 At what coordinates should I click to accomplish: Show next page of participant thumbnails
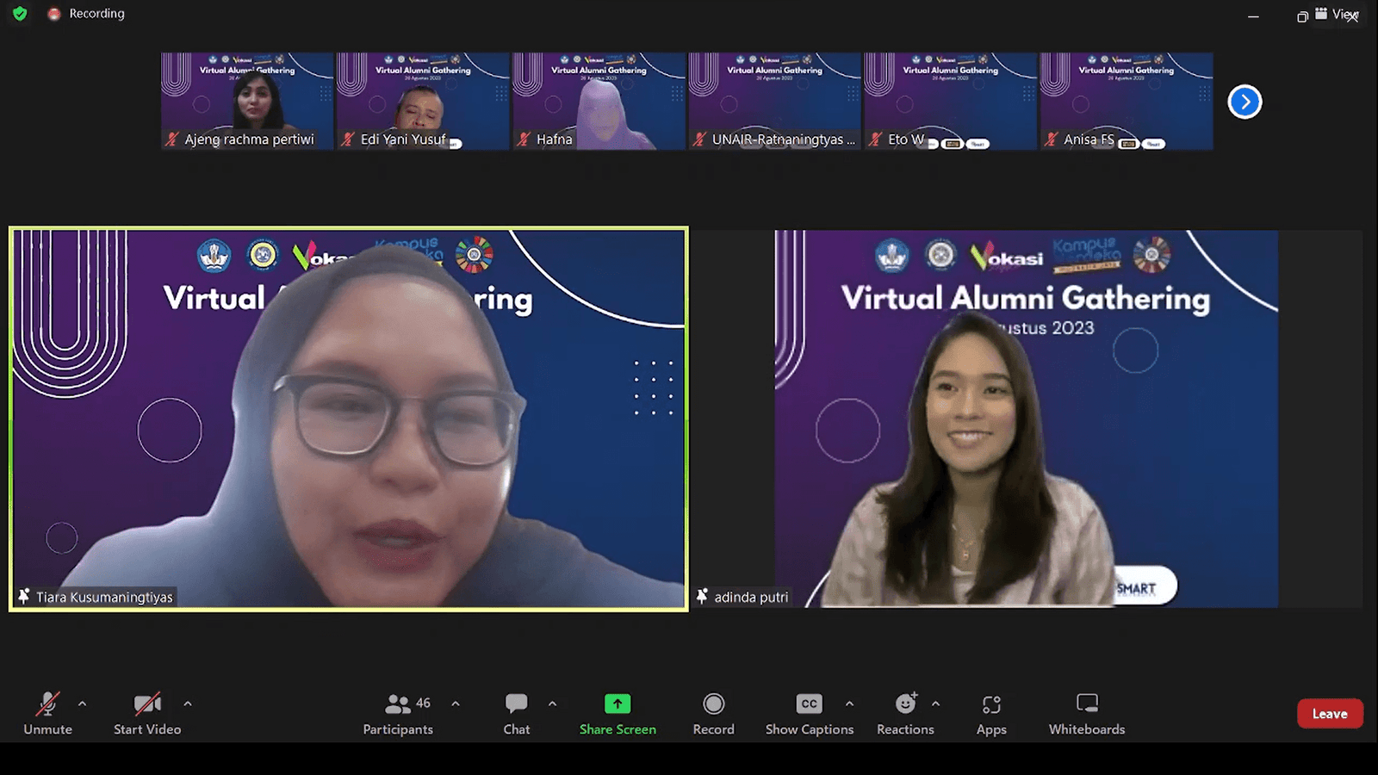click(x=1244, y=102)
